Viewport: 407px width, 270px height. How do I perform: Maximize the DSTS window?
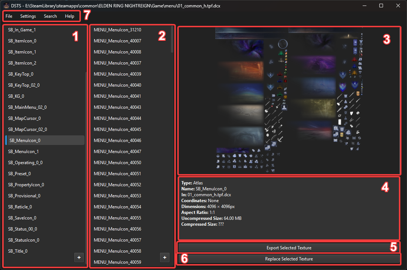pos(381,6)
